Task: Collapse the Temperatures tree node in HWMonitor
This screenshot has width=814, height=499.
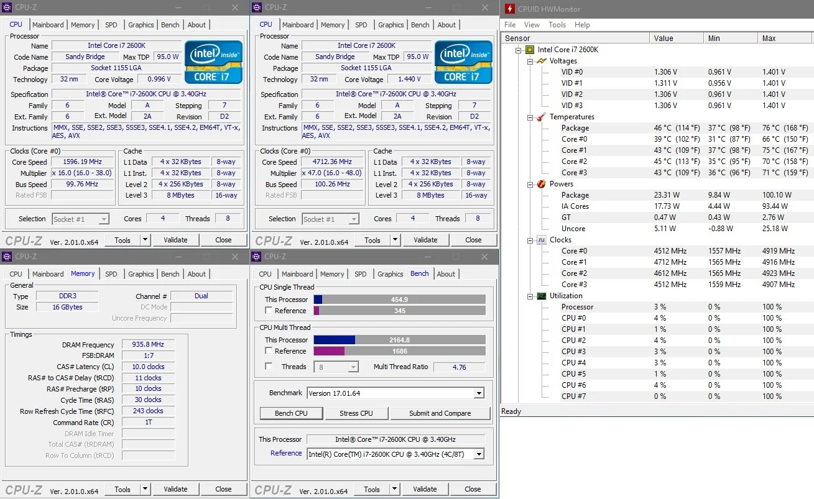Action: (530, 117)
